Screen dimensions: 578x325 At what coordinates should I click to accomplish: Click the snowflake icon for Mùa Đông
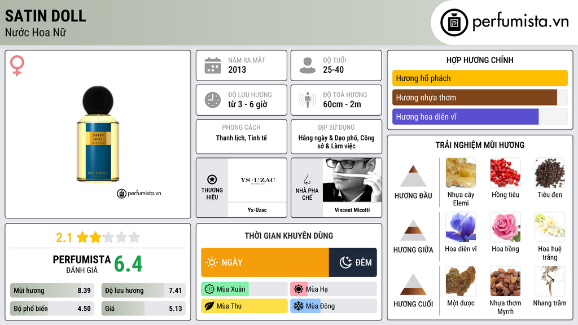[x=298, y=306]
